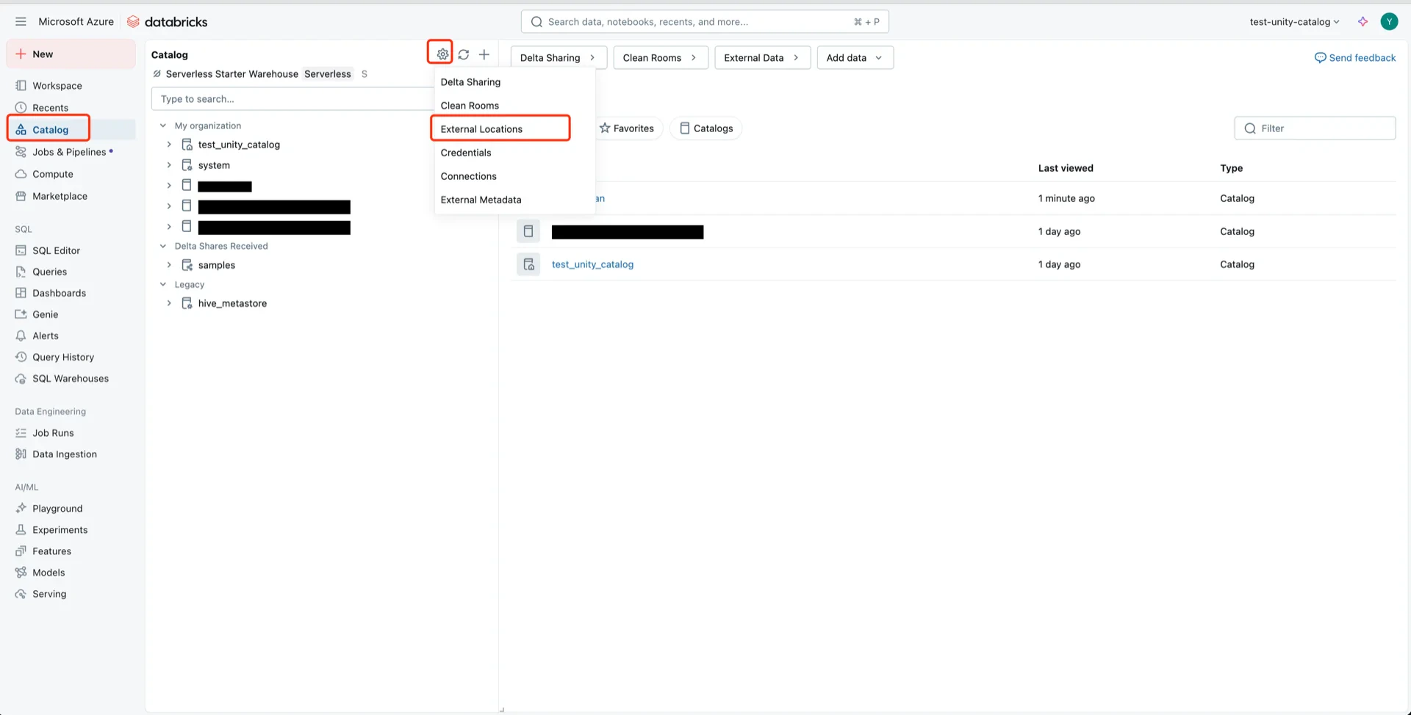The height and width of the screenshot is (715, 1411).
Task: Open the test_unity_catalog link in table
Action: pyautogui.click(x=592, y=264)
